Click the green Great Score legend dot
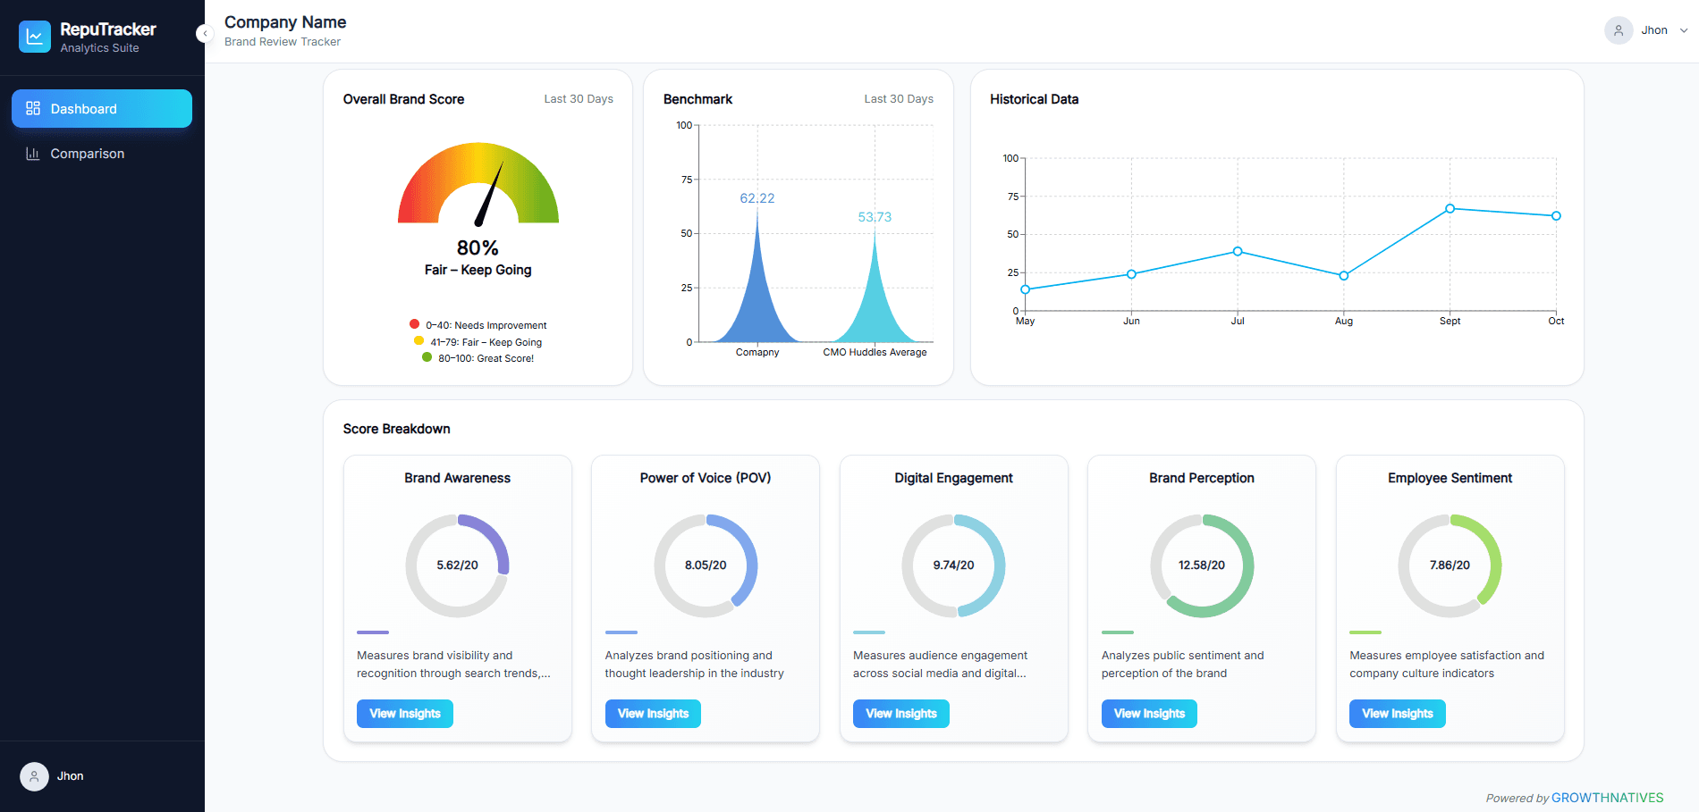 click(x=427, y=357)
